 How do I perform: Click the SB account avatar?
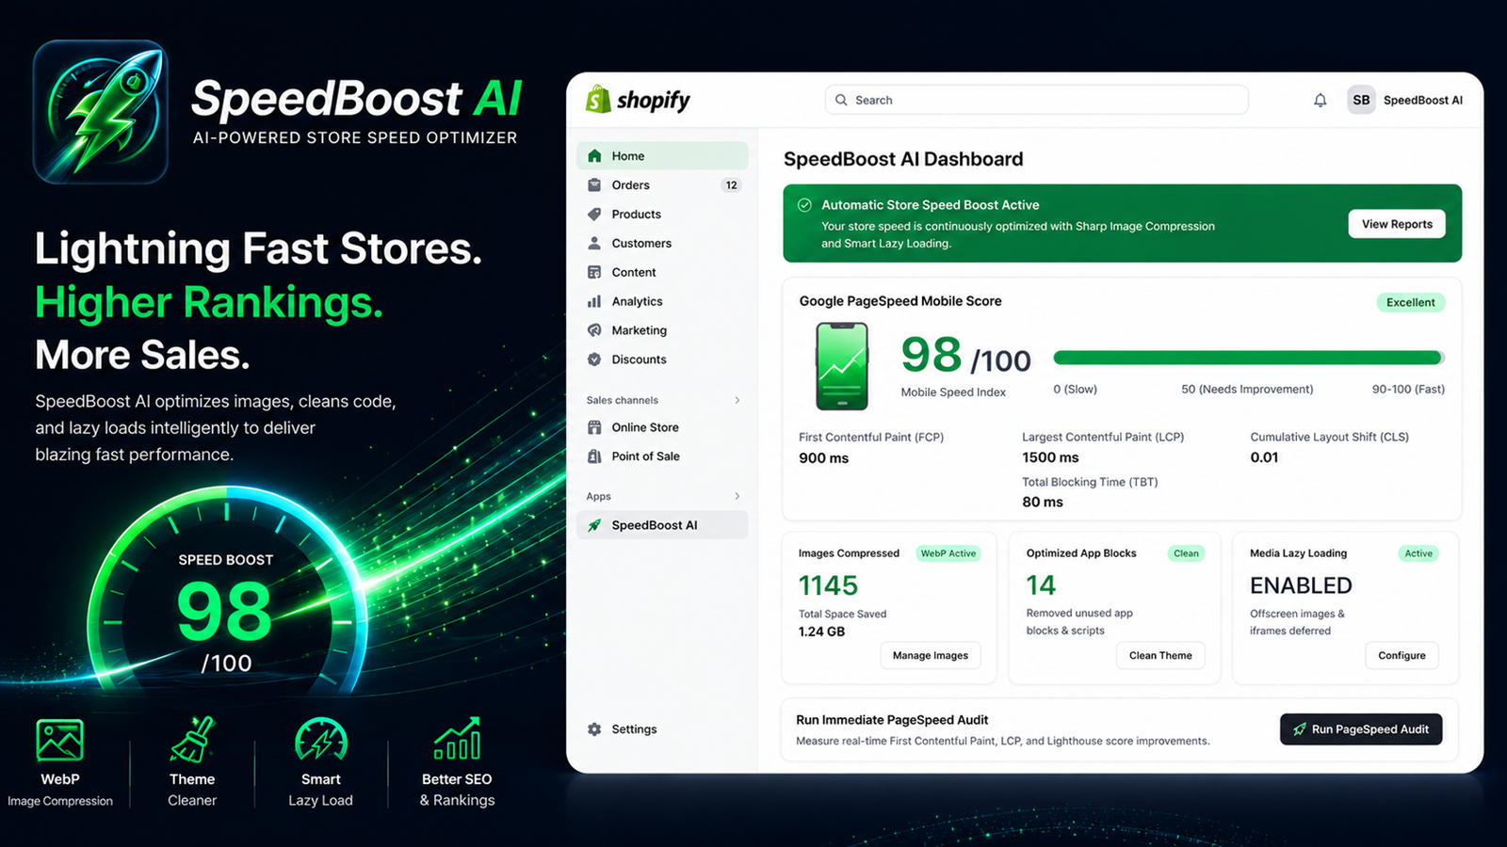[x=1361, y=100]
